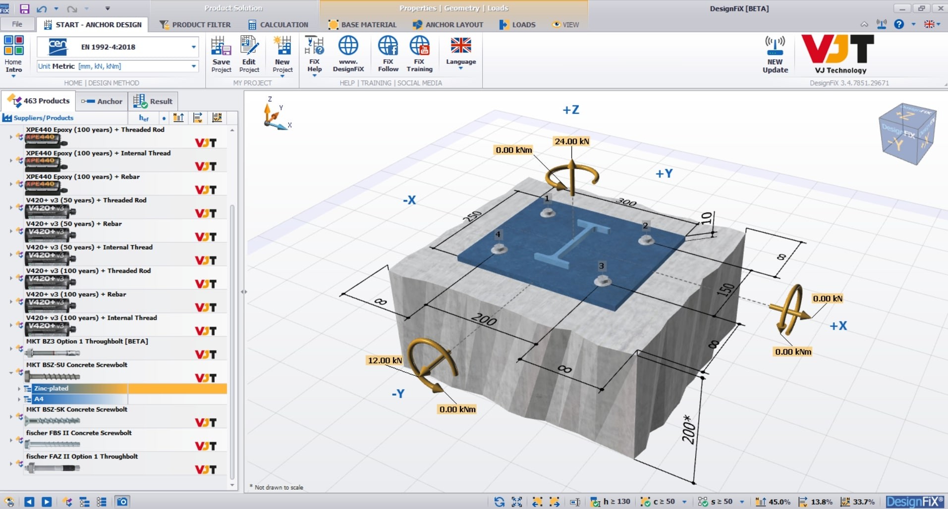Click the 3D orientation view cube
Screen dimensions: 948x509
coord(906,133)
